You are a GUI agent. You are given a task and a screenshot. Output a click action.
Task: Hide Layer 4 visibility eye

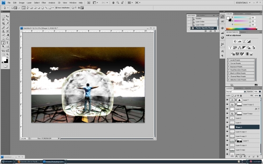click(227, 109)
